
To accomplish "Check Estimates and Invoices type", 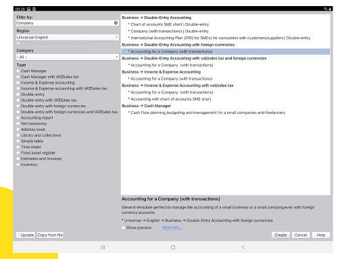I will pyautogui.click(x=18, y=159).
